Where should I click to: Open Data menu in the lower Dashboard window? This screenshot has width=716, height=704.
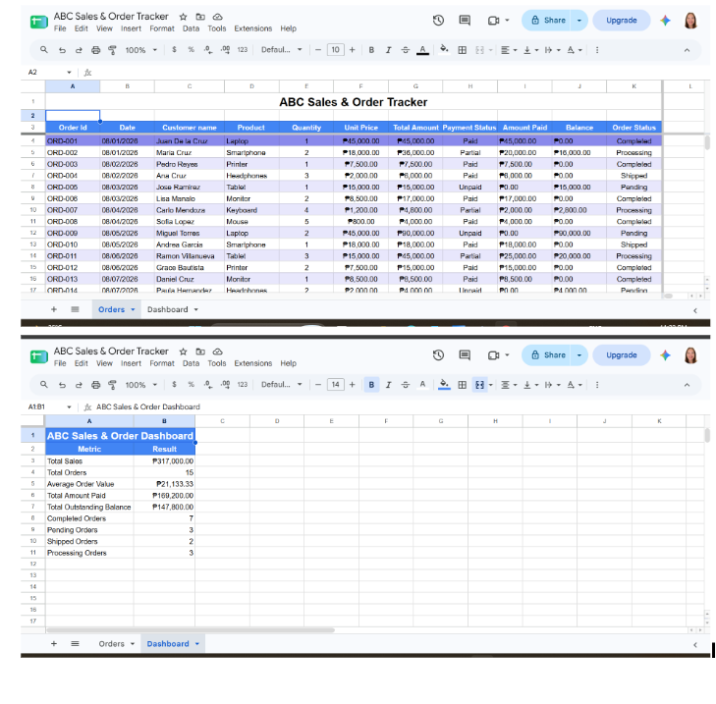[x=191, y=363]
